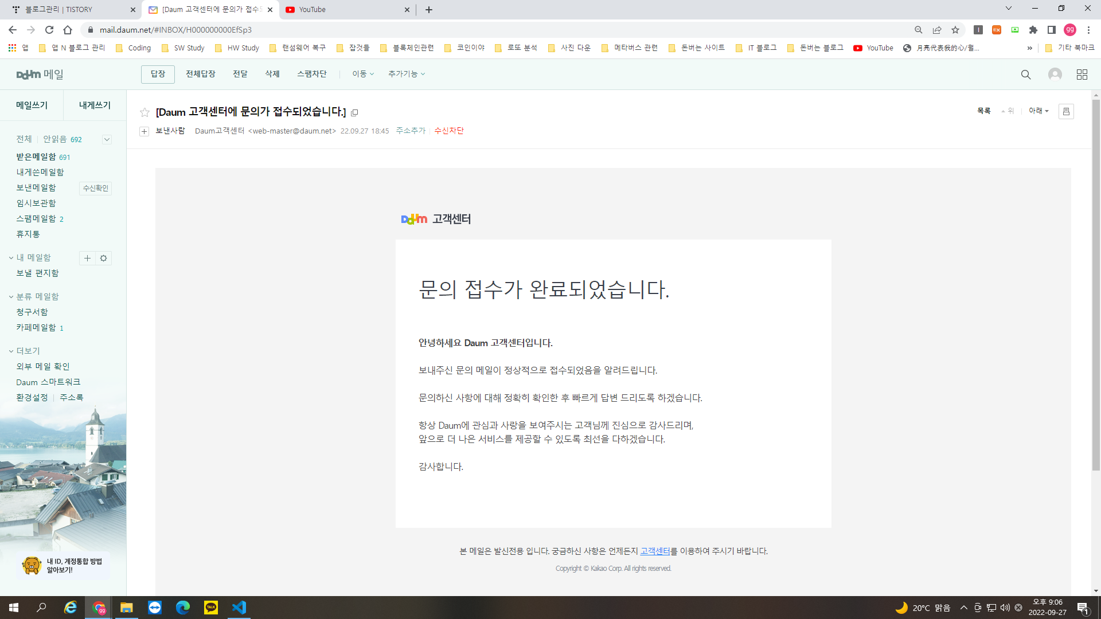Image resolution: width=1101 pixels, height=619 pixels.
Task: Click 수신확인 read receipt button
Action: pos(95,188)
